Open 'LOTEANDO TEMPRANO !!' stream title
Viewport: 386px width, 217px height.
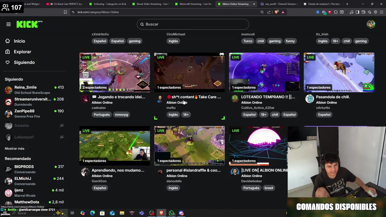click(x=268, y=97)
